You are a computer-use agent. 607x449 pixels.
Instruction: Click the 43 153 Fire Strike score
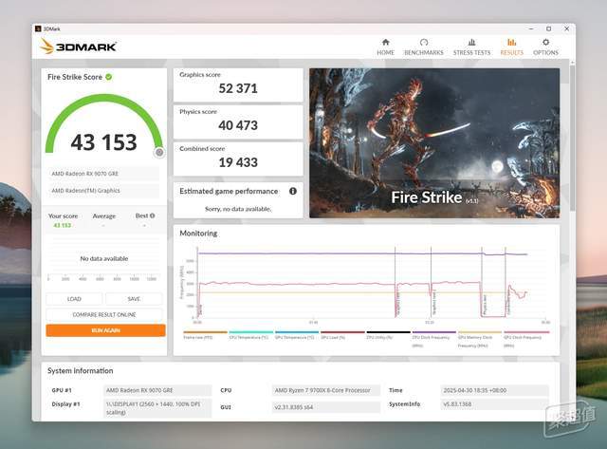(x=103, y=142)
